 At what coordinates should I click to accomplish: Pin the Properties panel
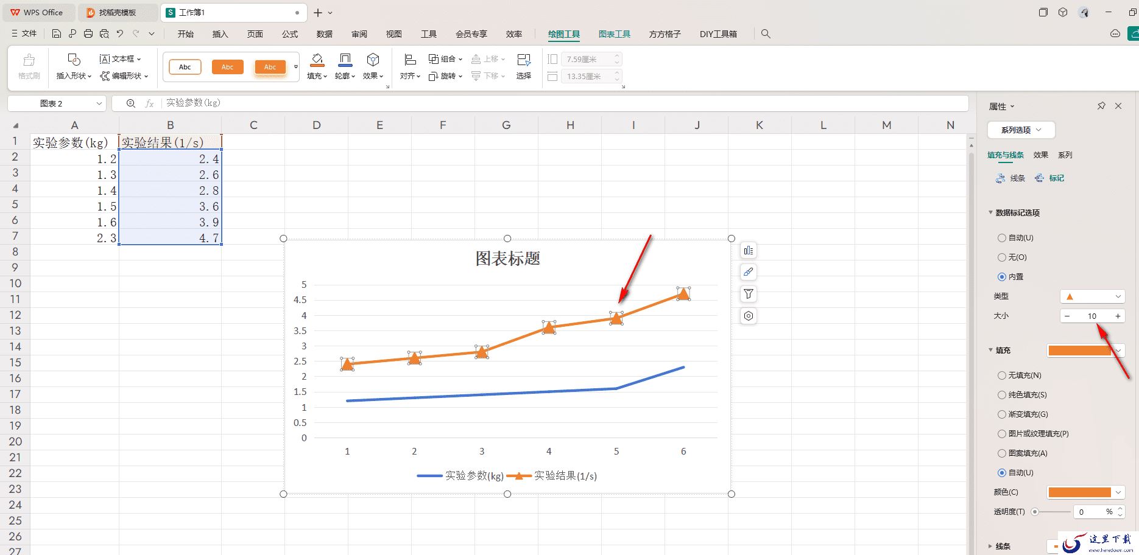[x=1101, y=106]
